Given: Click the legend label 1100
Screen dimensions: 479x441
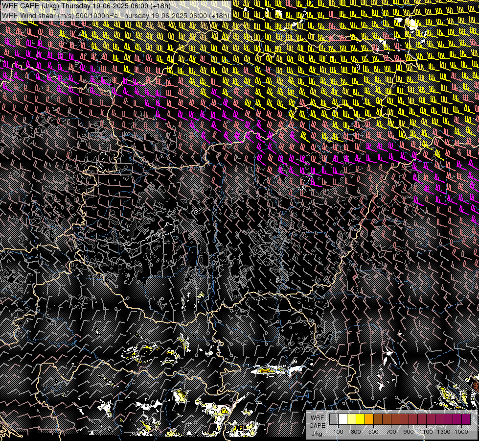Looking at the screenshot, I should [x=426, y=432].
